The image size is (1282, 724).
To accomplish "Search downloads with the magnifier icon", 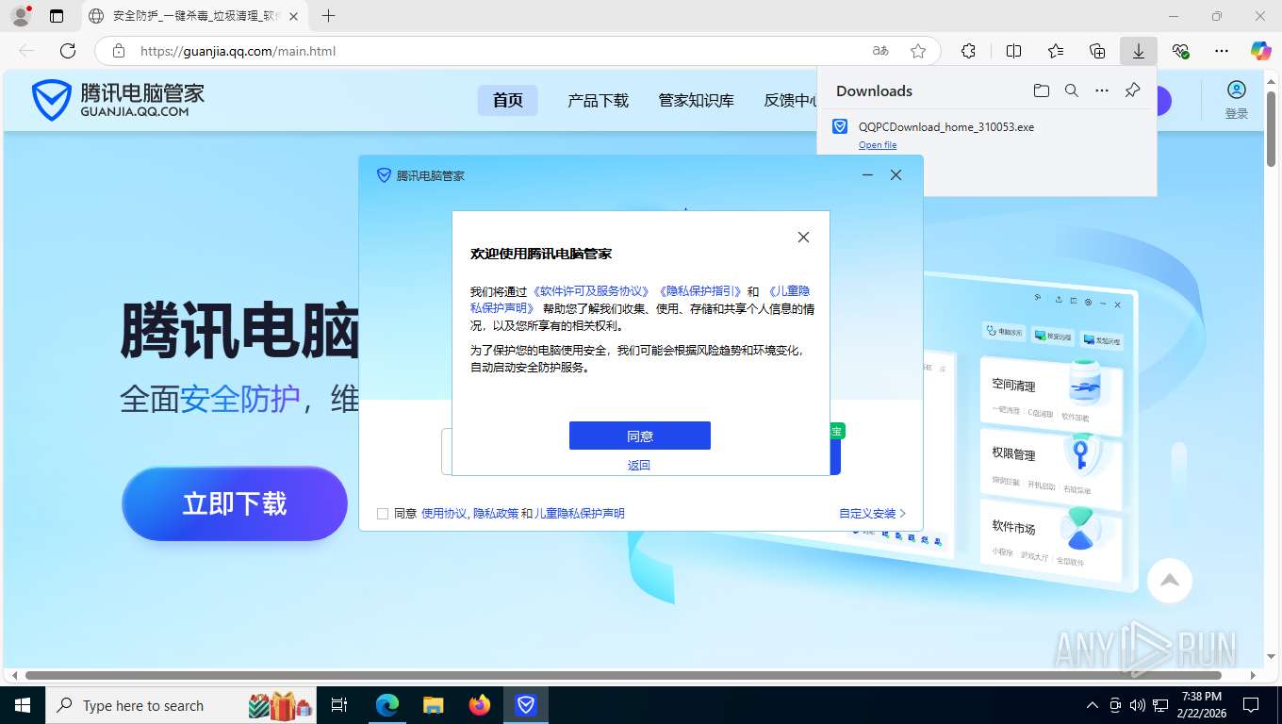I will coord(1071,90).
